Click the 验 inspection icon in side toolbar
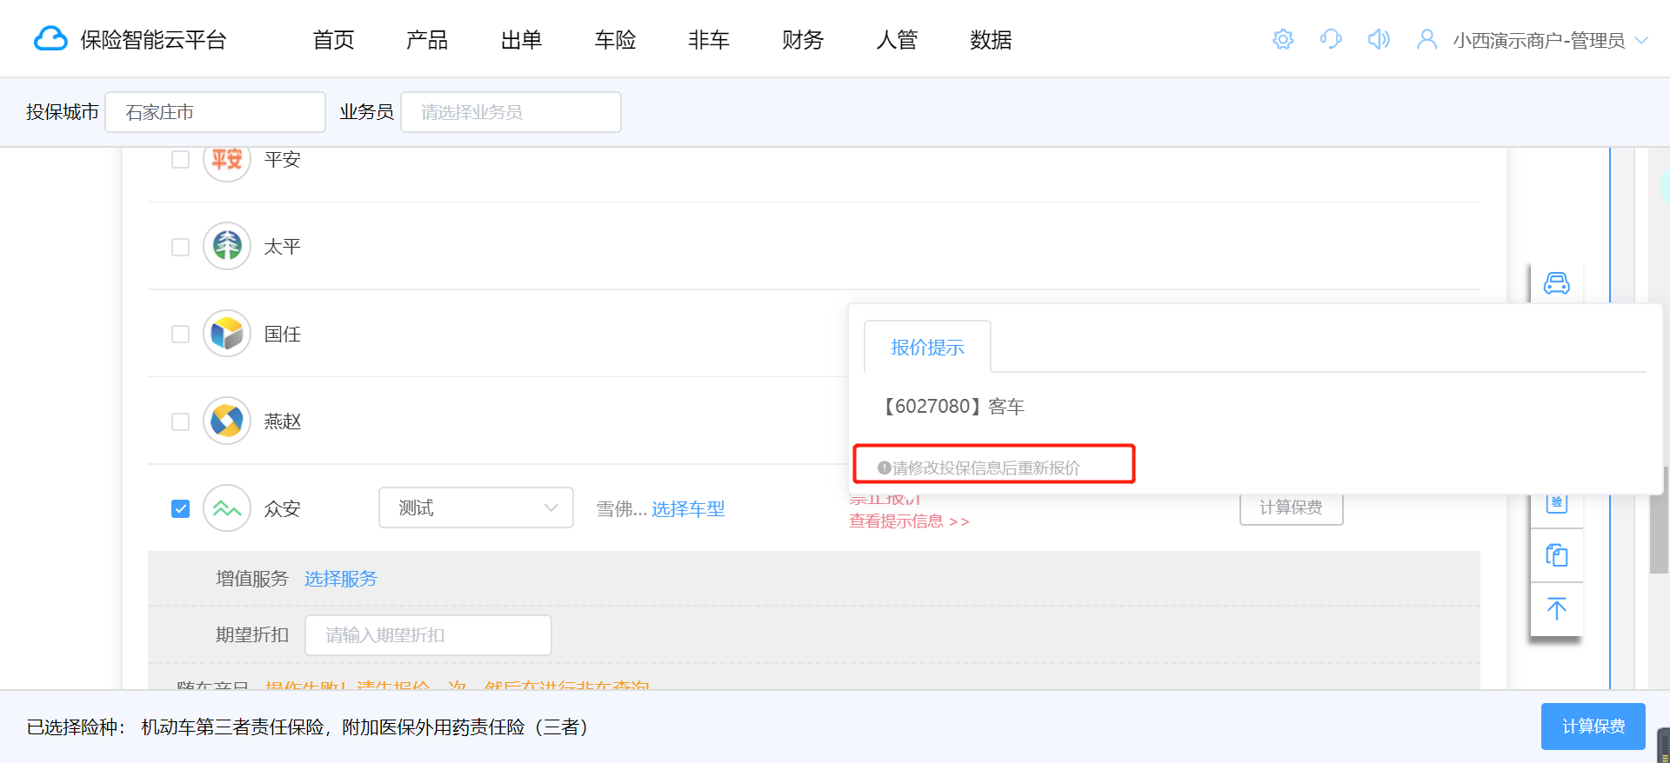Viewport: 1670px width, 763px height. tap(1557, 503)
